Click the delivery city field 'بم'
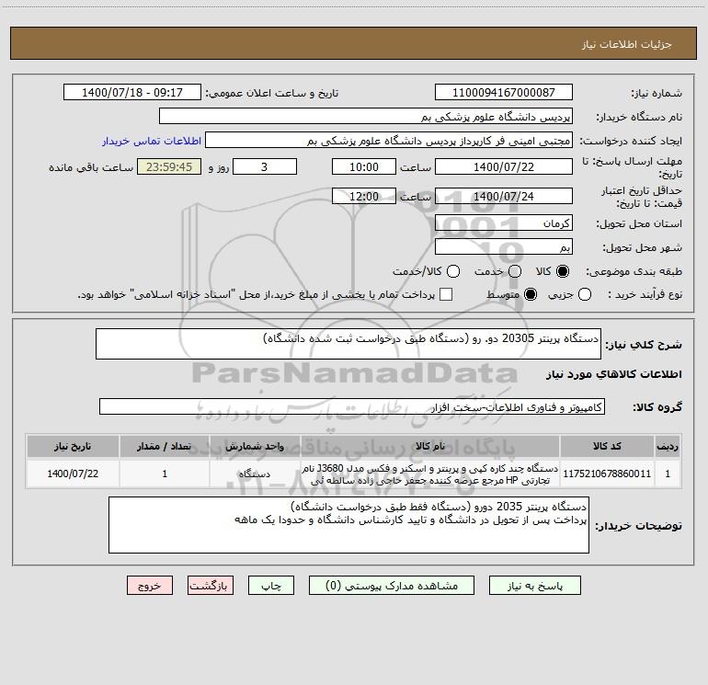708x685 pixels. [x=504, y=246]
